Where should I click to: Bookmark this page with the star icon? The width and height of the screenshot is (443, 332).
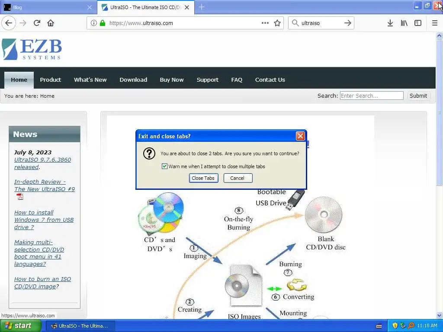[277, 23]
